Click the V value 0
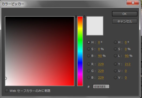This screenshot has height=98, width=142. tap(126, 78)
